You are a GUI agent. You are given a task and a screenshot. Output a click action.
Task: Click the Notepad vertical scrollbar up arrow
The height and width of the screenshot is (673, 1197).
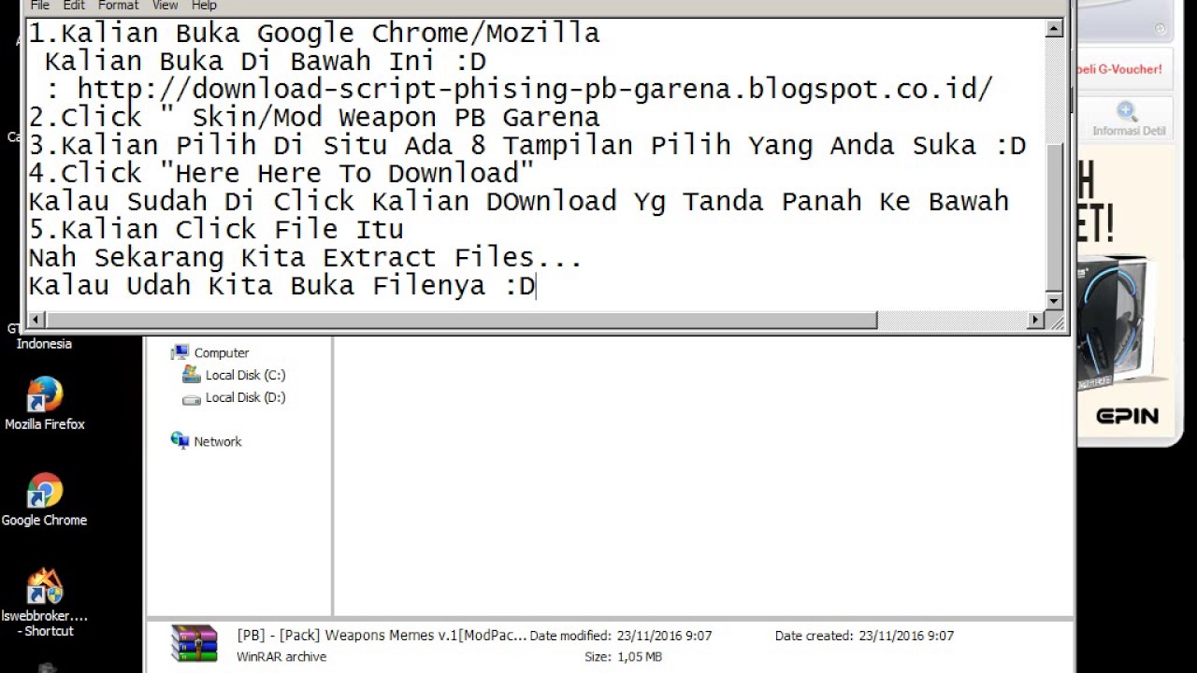(x=1055, y=29)
